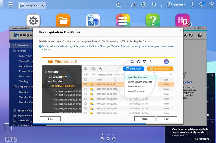Launch the HD Station desktop icon
Viewport: 216px width, 143px height.
[183, 21]
